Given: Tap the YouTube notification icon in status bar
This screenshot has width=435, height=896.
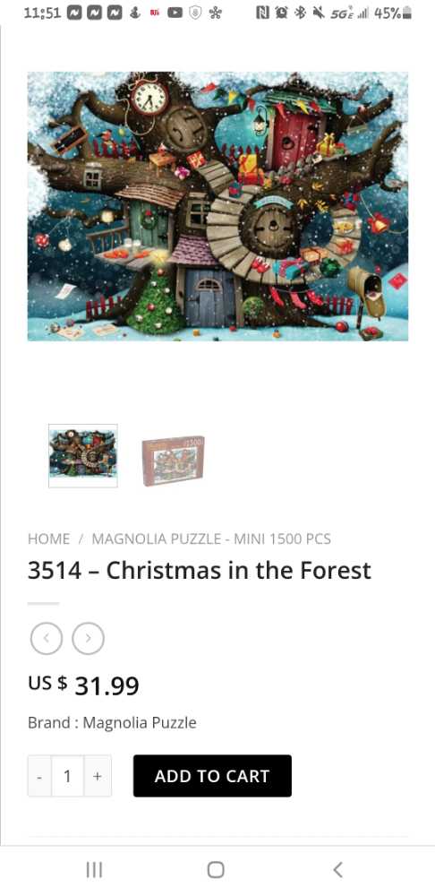Looking at the screenshot, I should (175, 13).
